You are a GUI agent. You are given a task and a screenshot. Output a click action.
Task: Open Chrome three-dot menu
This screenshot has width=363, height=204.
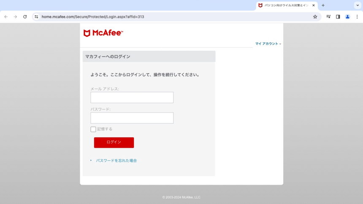[357, 17]
